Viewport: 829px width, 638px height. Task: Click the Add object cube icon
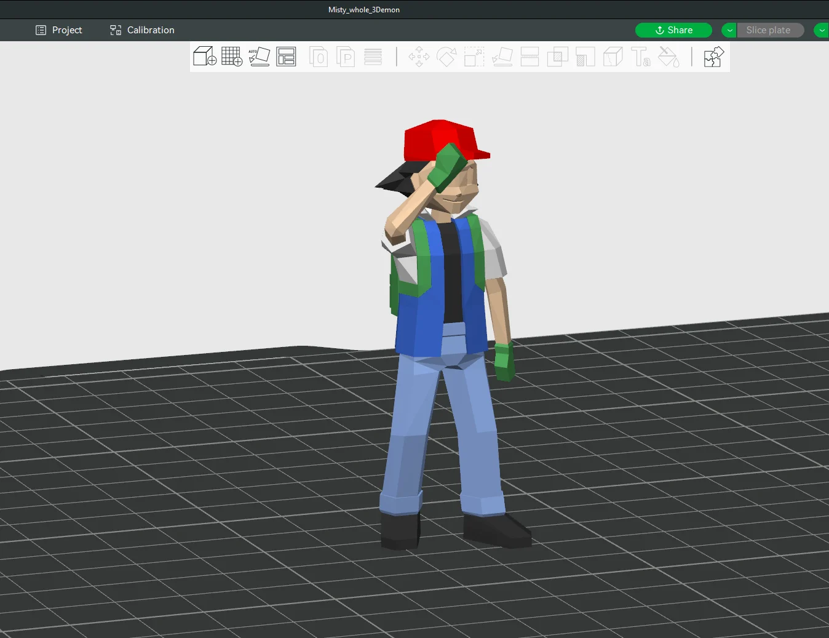point(205,57)
